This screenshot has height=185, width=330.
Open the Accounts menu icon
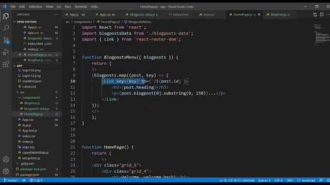pos(6,159)
